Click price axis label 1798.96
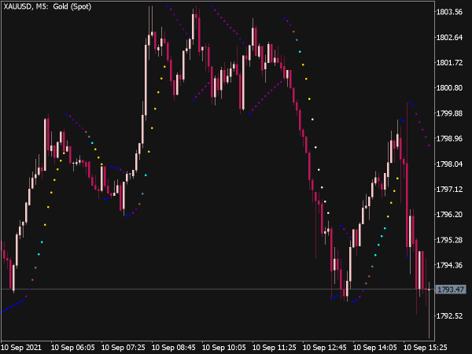This screenshot has width=472, height=354. [x=449, y=138]
